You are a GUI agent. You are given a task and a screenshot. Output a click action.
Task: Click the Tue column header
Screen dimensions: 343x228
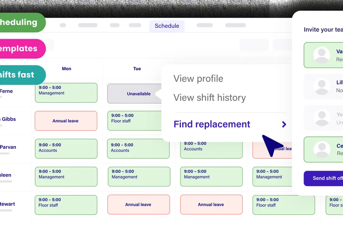pyautogui.click(x=137, y=68)
